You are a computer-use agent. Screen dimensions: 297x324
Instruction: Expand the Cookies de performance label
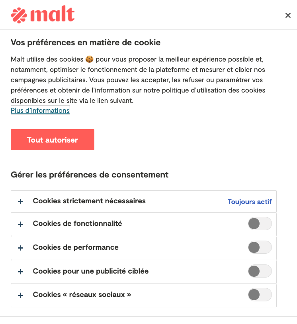(x=76, y=247)
